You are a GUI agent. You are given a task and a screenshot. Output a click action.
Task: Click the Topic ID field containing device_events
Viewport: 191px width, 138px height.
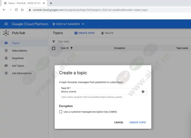tap(103, 92)
